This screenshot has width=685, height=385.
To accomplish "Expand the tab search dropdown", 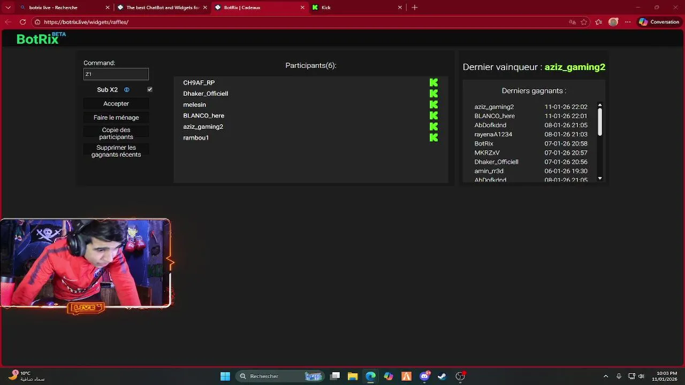I will [7, 7].
